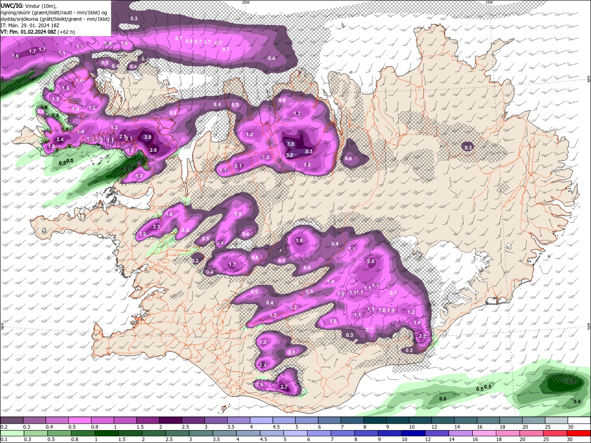
Task: Click the '20W' longitude label at top
Action: coord(246,2)
